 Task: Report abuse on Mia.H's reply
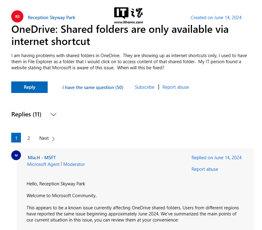pos(205,169)
